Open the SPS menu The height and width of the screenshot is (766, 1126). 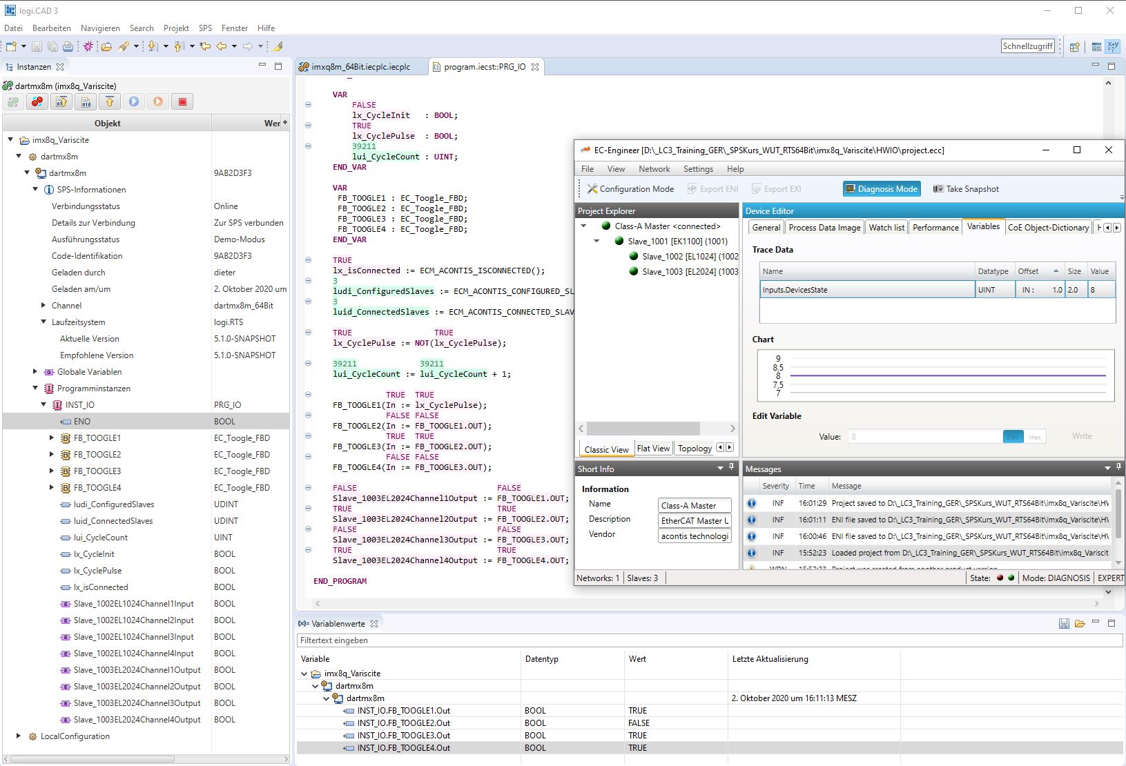click(x=205, y=28)
